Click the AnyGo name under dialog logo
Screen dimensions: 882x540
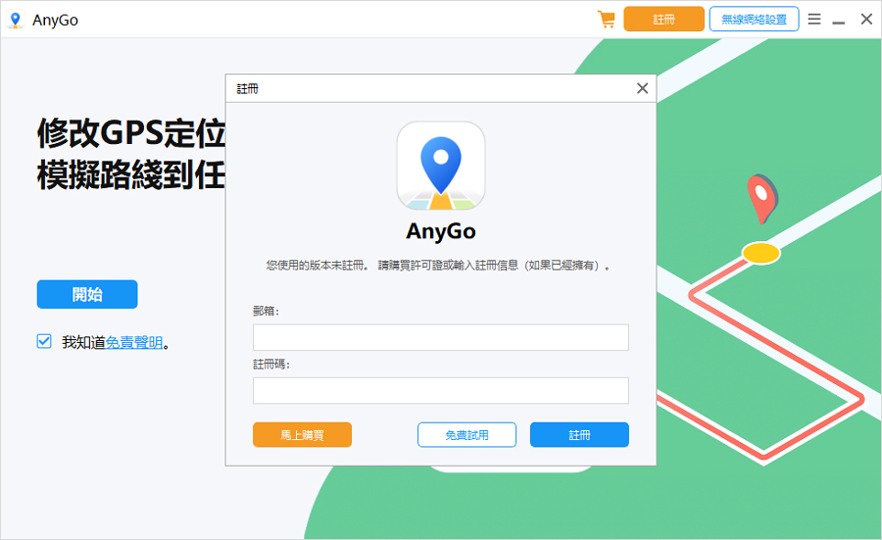point(441,231)
